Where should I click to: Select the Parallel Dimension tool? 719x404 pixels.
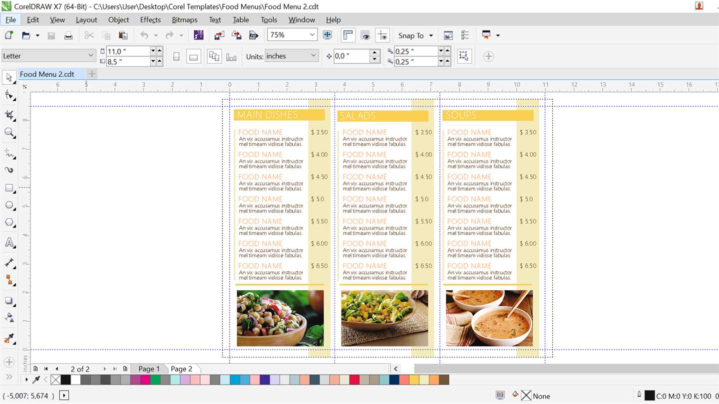(9, 263)
